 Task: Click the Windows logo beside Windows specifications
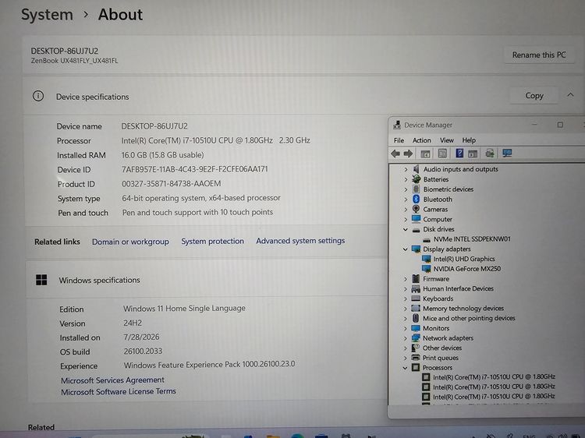pos(41,280)
